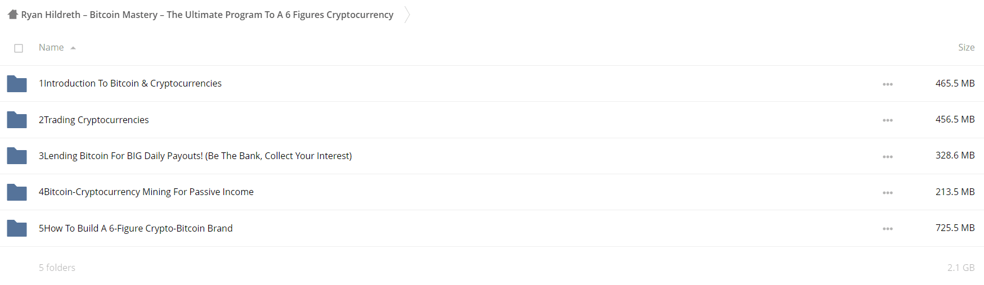The image size is (984, 285).
Task: Click folder icon beside 2Trading Cryptocurrencies
Action: 17,120
